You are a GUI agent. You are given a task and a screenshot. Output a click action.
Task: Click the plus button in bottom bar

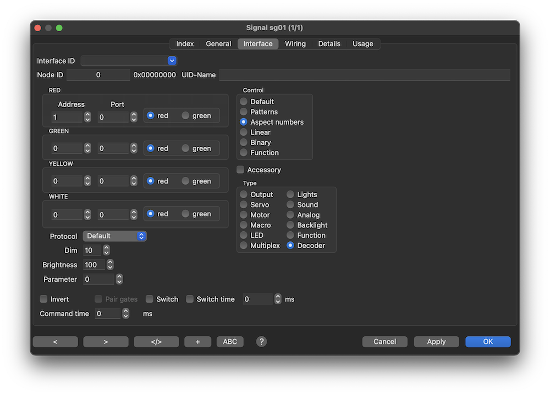point(197,342)
